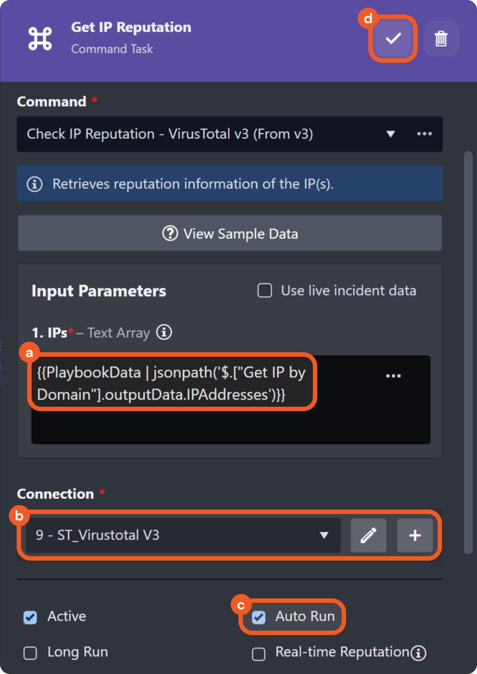
Task: Open the Connection dropdown ST_Virustotal V3
Action: (x=183, y=535)
